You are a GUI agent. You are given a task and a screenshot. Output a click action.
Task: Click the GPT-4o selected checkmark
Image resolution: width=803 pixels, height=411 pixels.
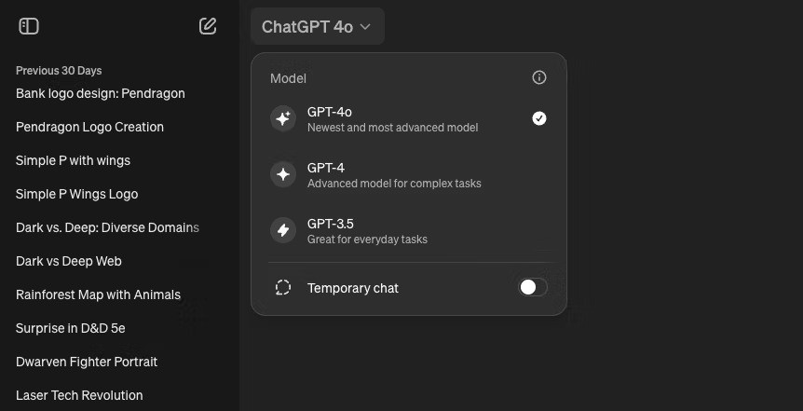[538, 118]
